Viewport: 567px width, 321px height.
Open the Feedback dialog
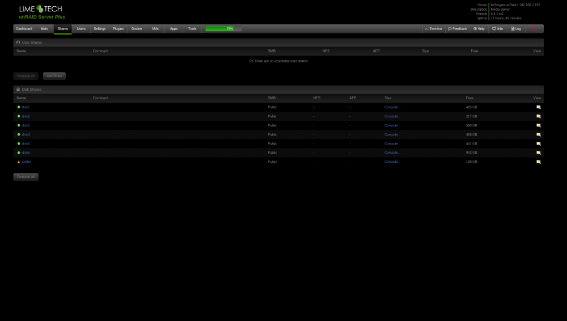pos(458,28)
